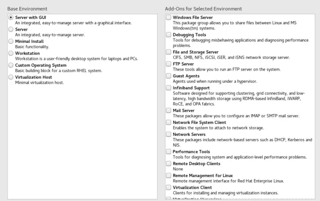Check the Debugging Tools checkbox

click(x=168, y=35)
